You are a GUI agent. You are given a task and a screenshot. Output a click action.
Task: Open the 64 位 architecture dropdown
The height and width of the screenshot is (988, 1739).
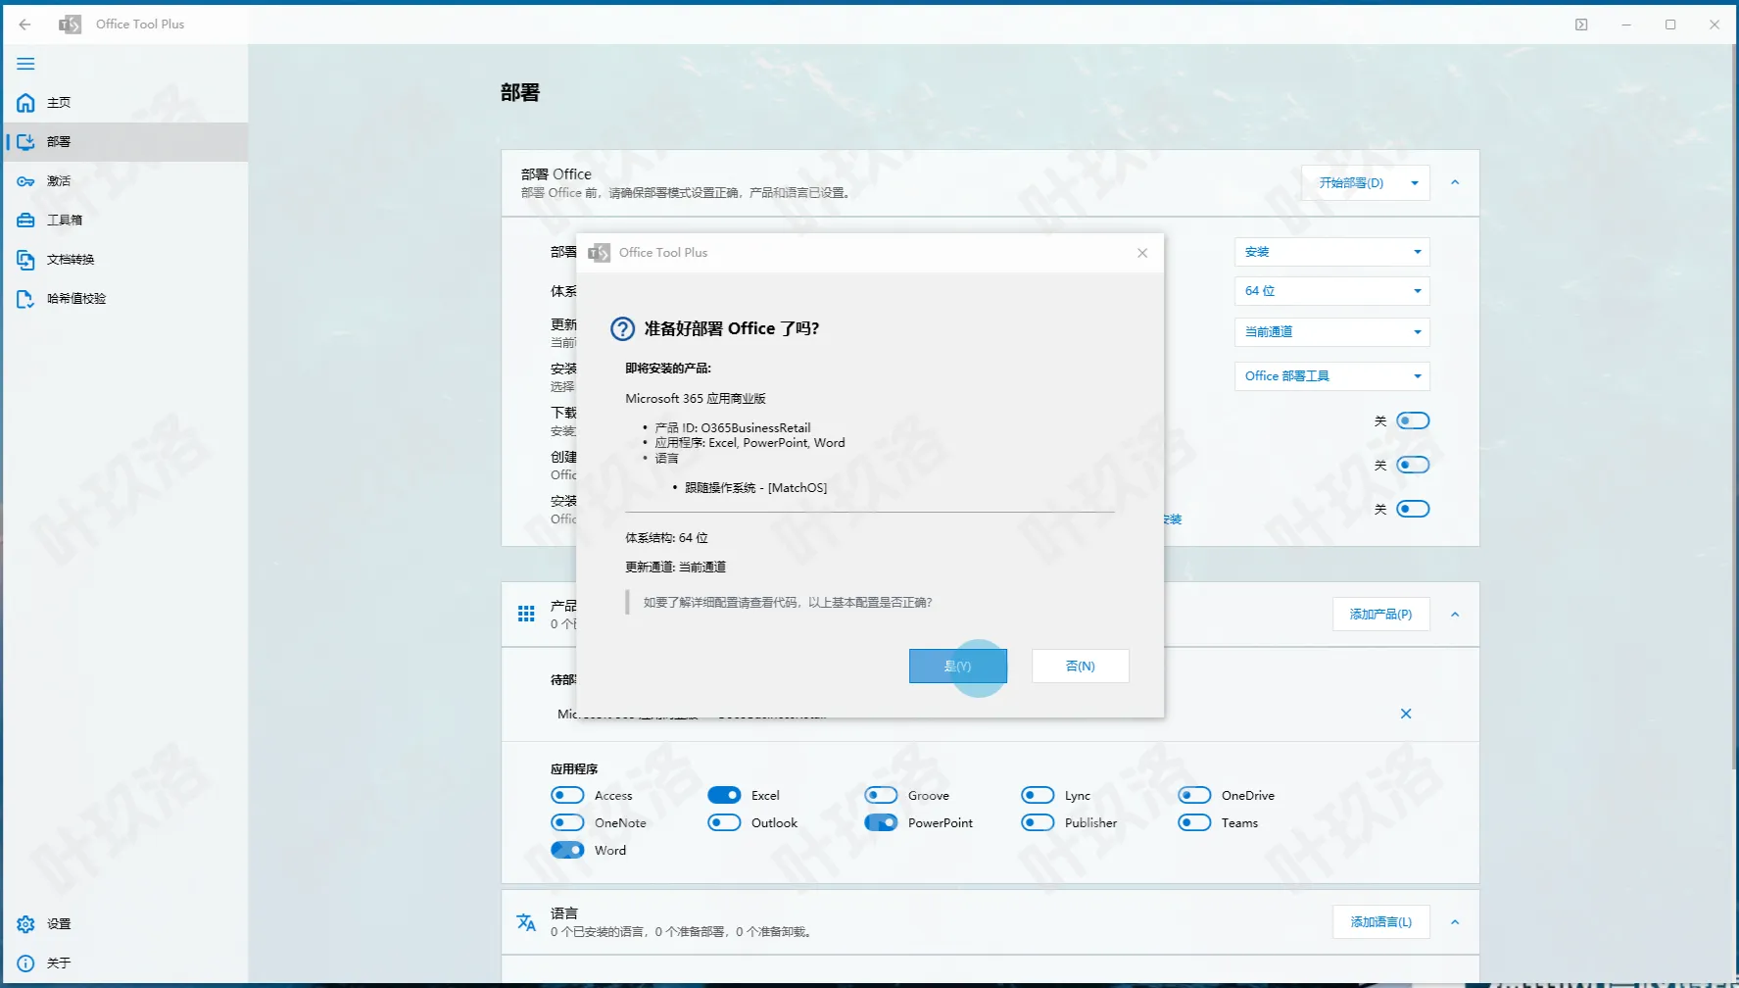(1331, 291)
